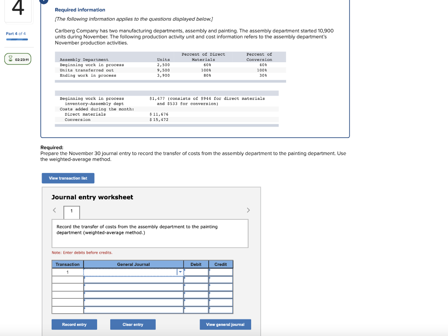Click third row Credit cell
The height and width of the screenshot is (336, 448).
(x=221, y=287)
